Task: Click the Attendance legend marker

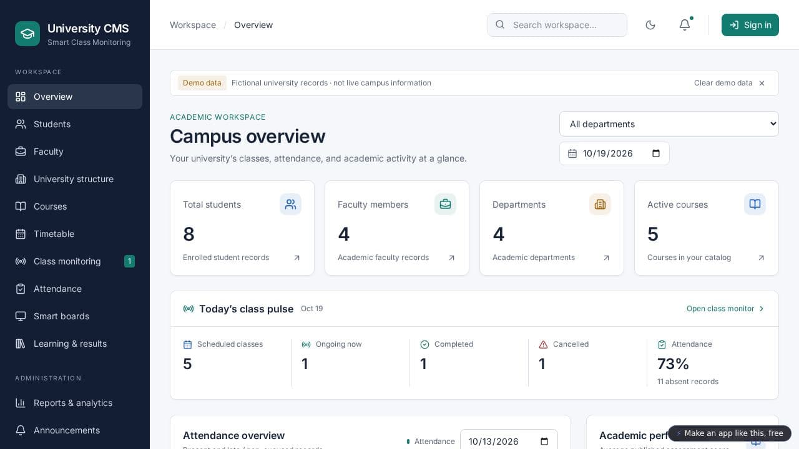Action: click(408, 442)
